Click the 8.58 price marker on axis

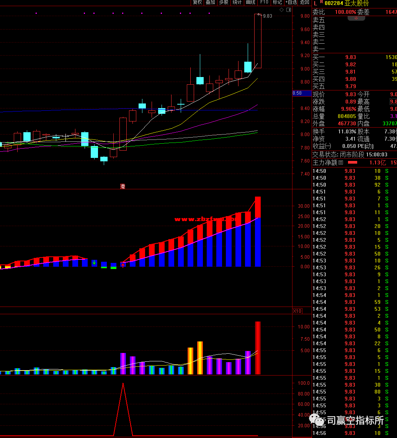tap(297, 93)
